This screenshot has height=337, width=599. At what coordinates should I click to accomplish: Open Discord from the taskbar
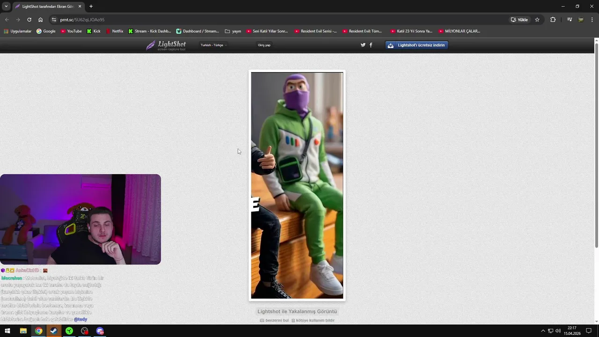[100, 331]
